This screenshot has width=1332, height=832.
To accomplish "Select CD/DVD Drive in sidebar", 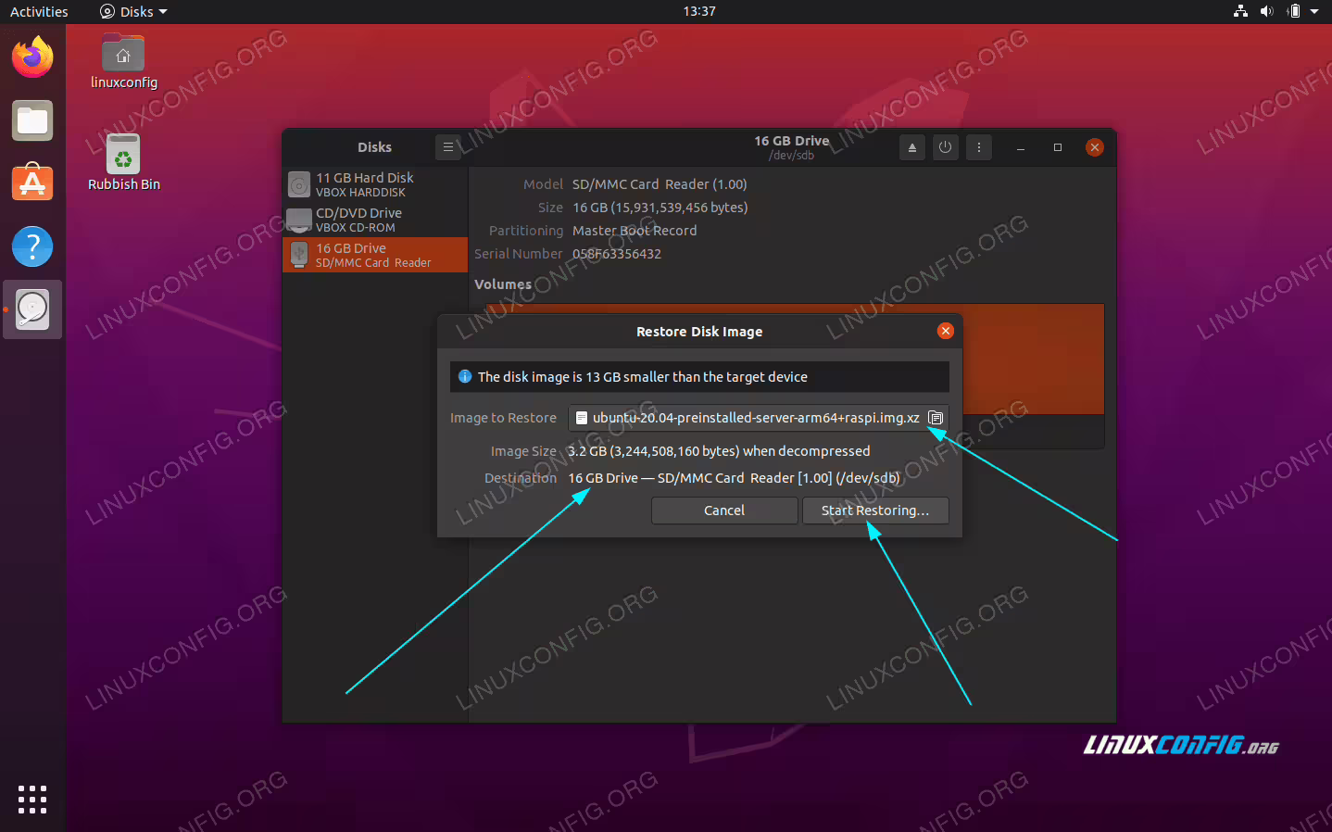I will 375,220.
